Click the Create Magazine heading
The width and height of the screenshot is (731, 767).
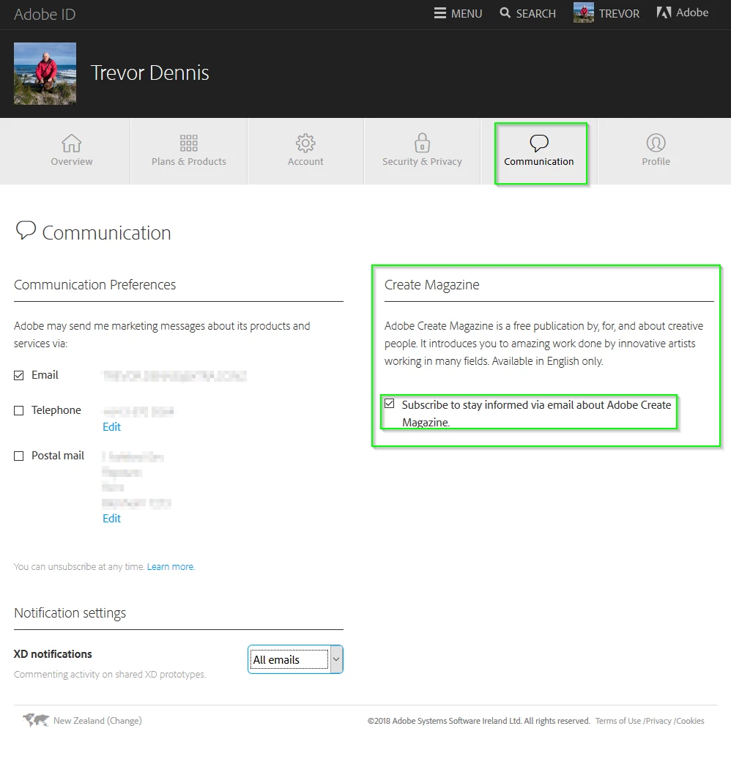431,285
